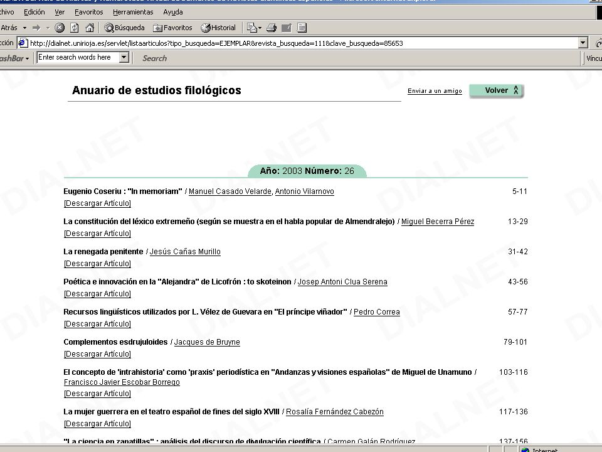The height and width of the screenshot is (452, 602).
Task: Click page range 79-101
Action: point(515,342)
